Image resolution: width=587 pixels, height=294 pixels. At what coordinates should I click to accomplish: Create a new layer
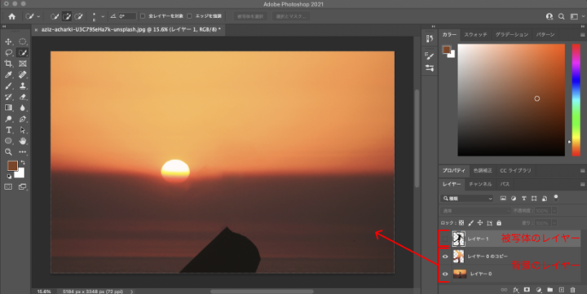click(x=561, y=290)
